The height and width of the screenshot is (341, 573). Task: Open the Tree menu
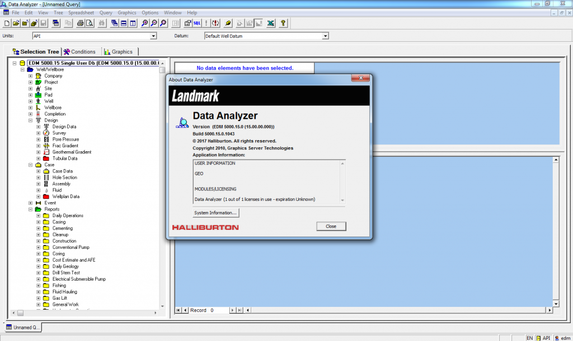58,12
